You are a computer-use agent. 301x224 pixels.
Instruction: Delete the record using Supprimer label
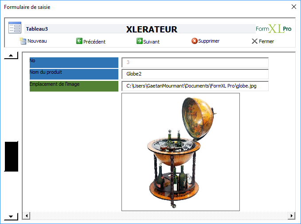tap(209, 41)
